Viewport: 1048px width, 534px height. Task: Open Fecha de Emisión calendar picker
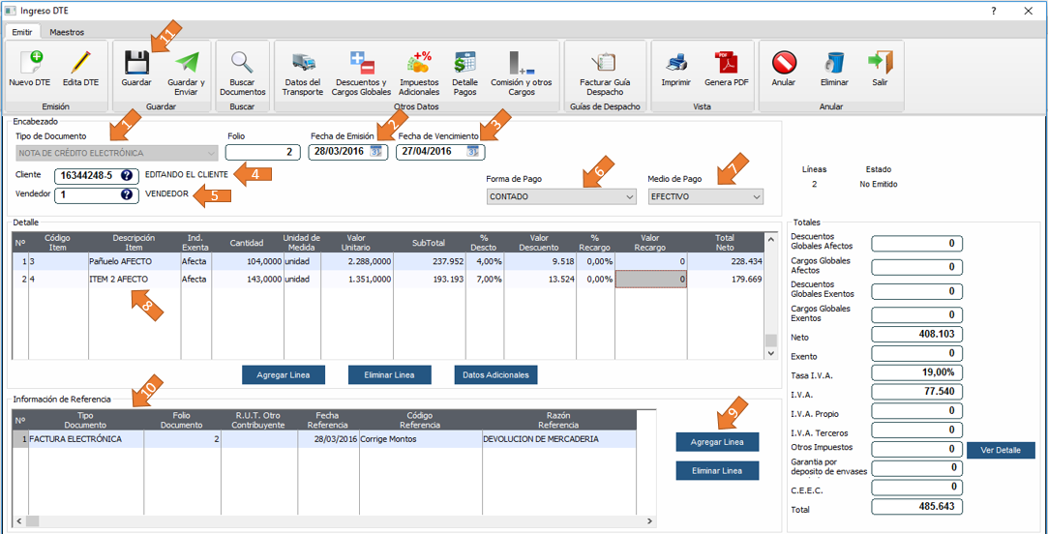(376, 152)
